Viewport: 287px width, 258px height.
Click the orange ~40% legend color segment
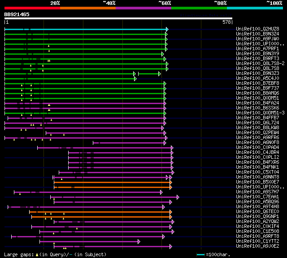88,8
